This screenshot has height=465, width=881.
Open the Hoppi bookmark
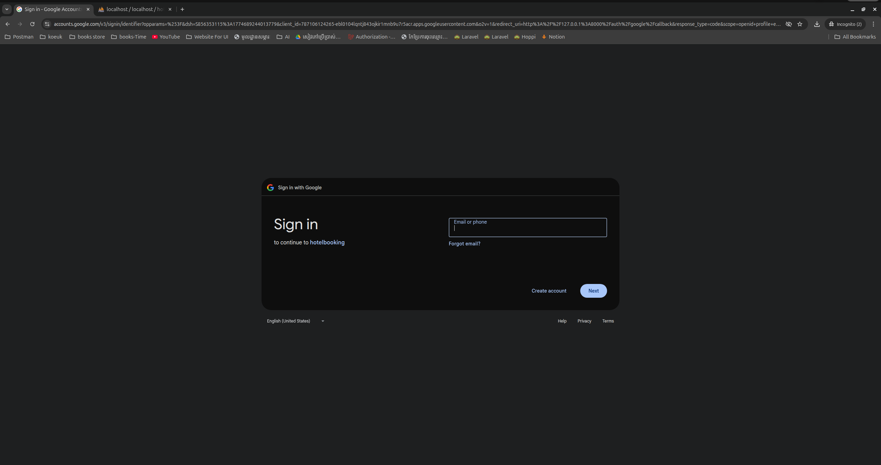pyautogui.click(x=525, y=37)
